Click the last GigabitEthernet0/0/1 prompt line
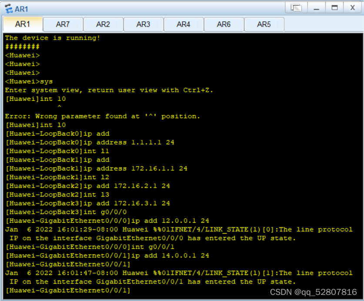 pyautogui.click(x=68, y=290)
